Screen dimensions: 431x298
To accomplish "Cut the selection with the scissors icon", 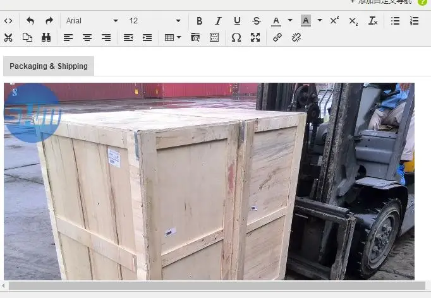I will pos(8,37).
